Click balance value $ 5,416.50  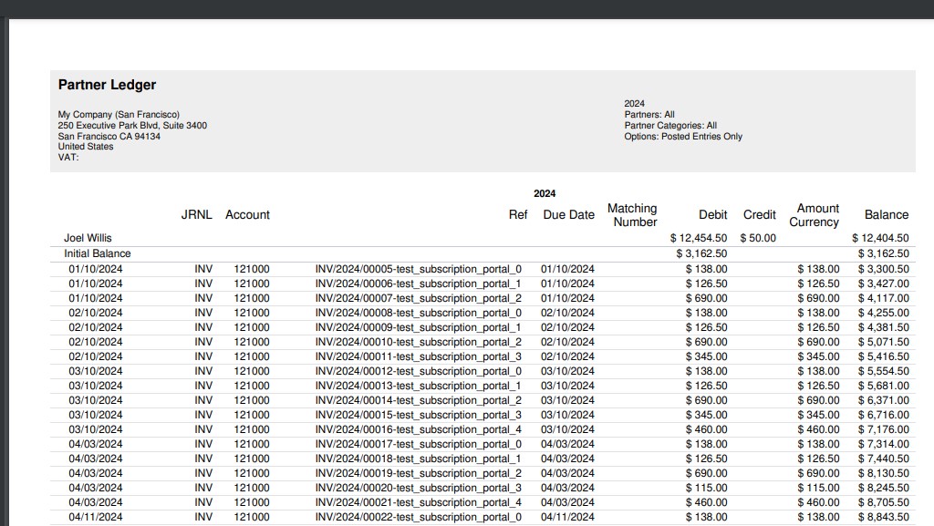[883, 356]
